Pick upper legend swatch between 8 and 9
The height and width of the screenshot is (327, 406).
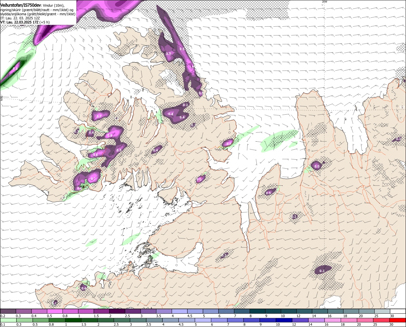point(258,311)
